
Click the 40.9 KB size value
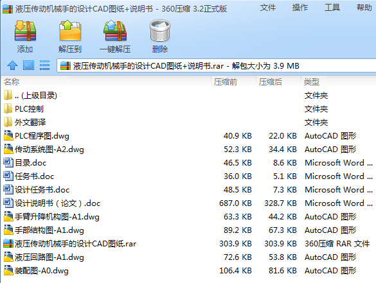click(x=238, y=136)
